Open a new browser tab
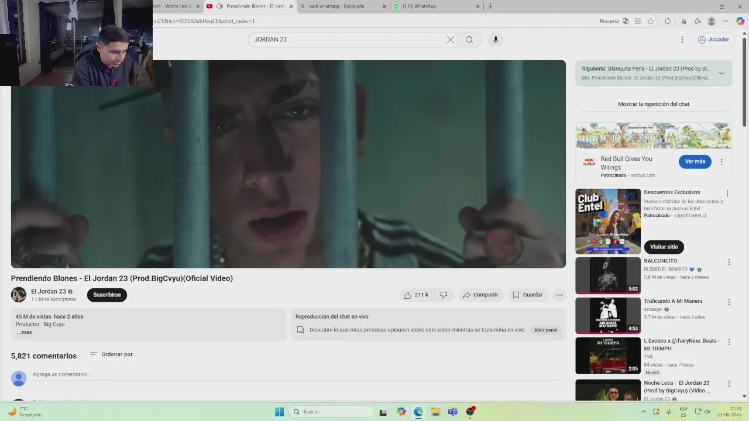The height and width of the screenshot is (421, 749). pos(490,6)
